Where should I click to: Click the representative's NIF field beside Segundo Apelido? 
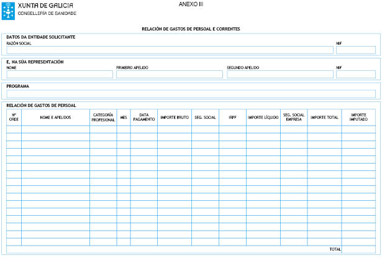(355, 75)
